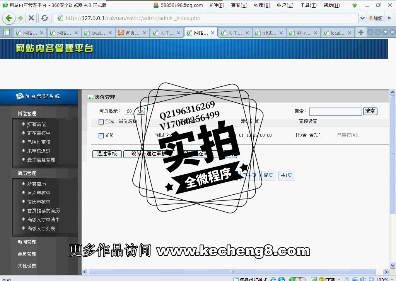Close the 测试 tab
This screenshot has width=396, height=281.
click(x=281, y=33)
